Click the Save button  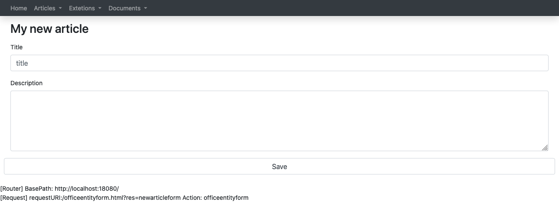(279, 167)
